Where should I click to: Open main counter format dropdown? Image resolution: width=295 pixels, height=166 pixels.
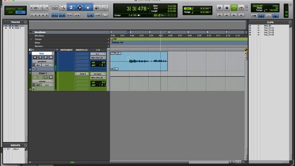[148, 9]
